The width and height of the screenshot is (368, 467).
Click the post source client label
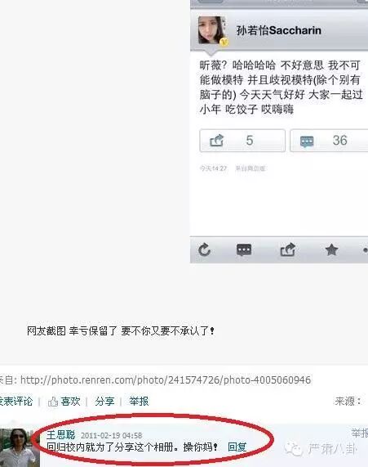pyautogui.click(x=250, y=168)
